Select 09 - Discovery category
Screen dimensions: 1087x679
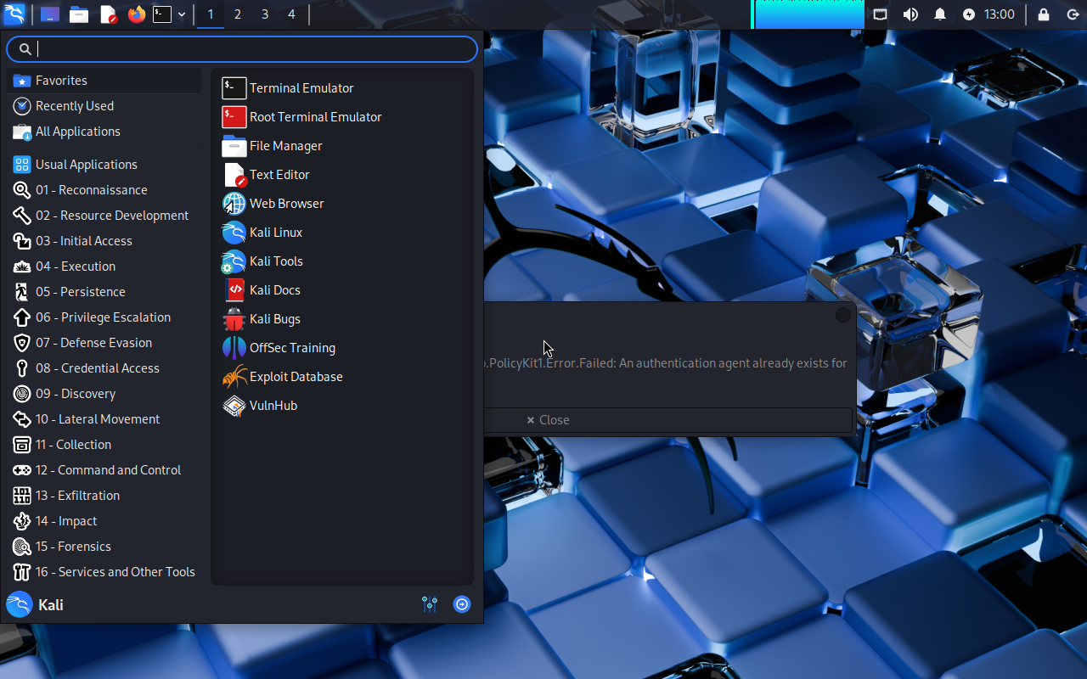click(x=104, y=394)
